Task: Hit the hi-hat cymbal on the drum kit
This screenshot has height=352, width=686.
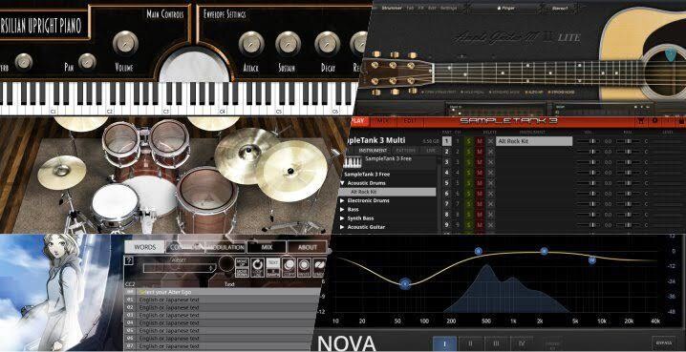Action: point(62,172)
